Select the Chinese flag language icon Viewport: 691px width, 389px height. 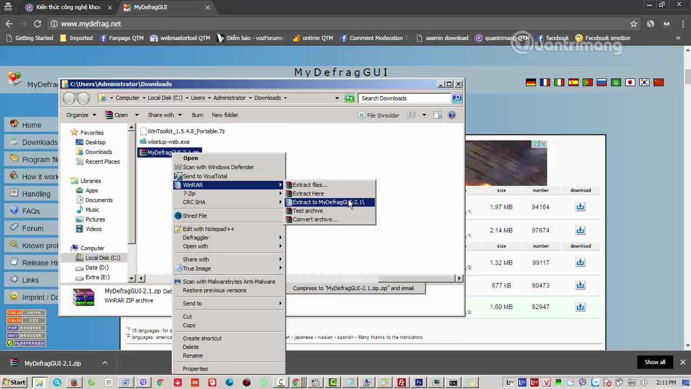pyautogui.click(x=658, y=82)
